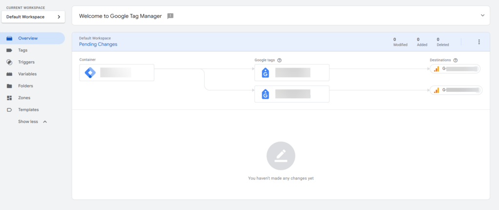Click the upper destination Analytics bar icon

click(x=436, y=69)
